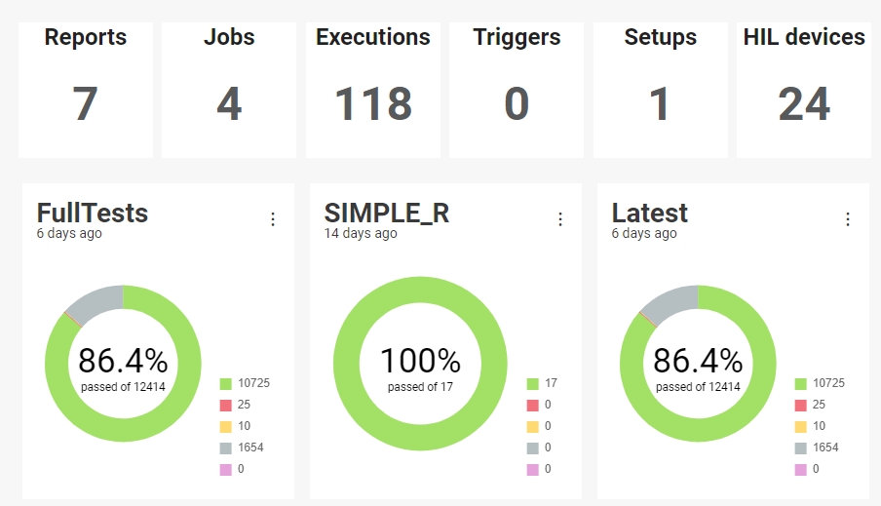Open the FullTests card options menu
This screenshot has width=881, height=506.
[273, 219]
